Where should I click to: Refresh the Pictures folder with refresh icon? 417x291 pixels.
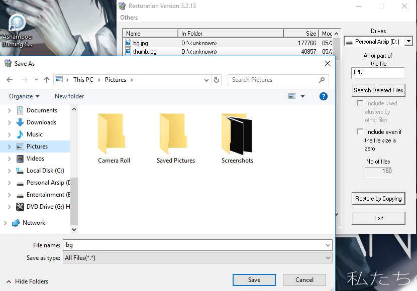[x=217, y=79]
